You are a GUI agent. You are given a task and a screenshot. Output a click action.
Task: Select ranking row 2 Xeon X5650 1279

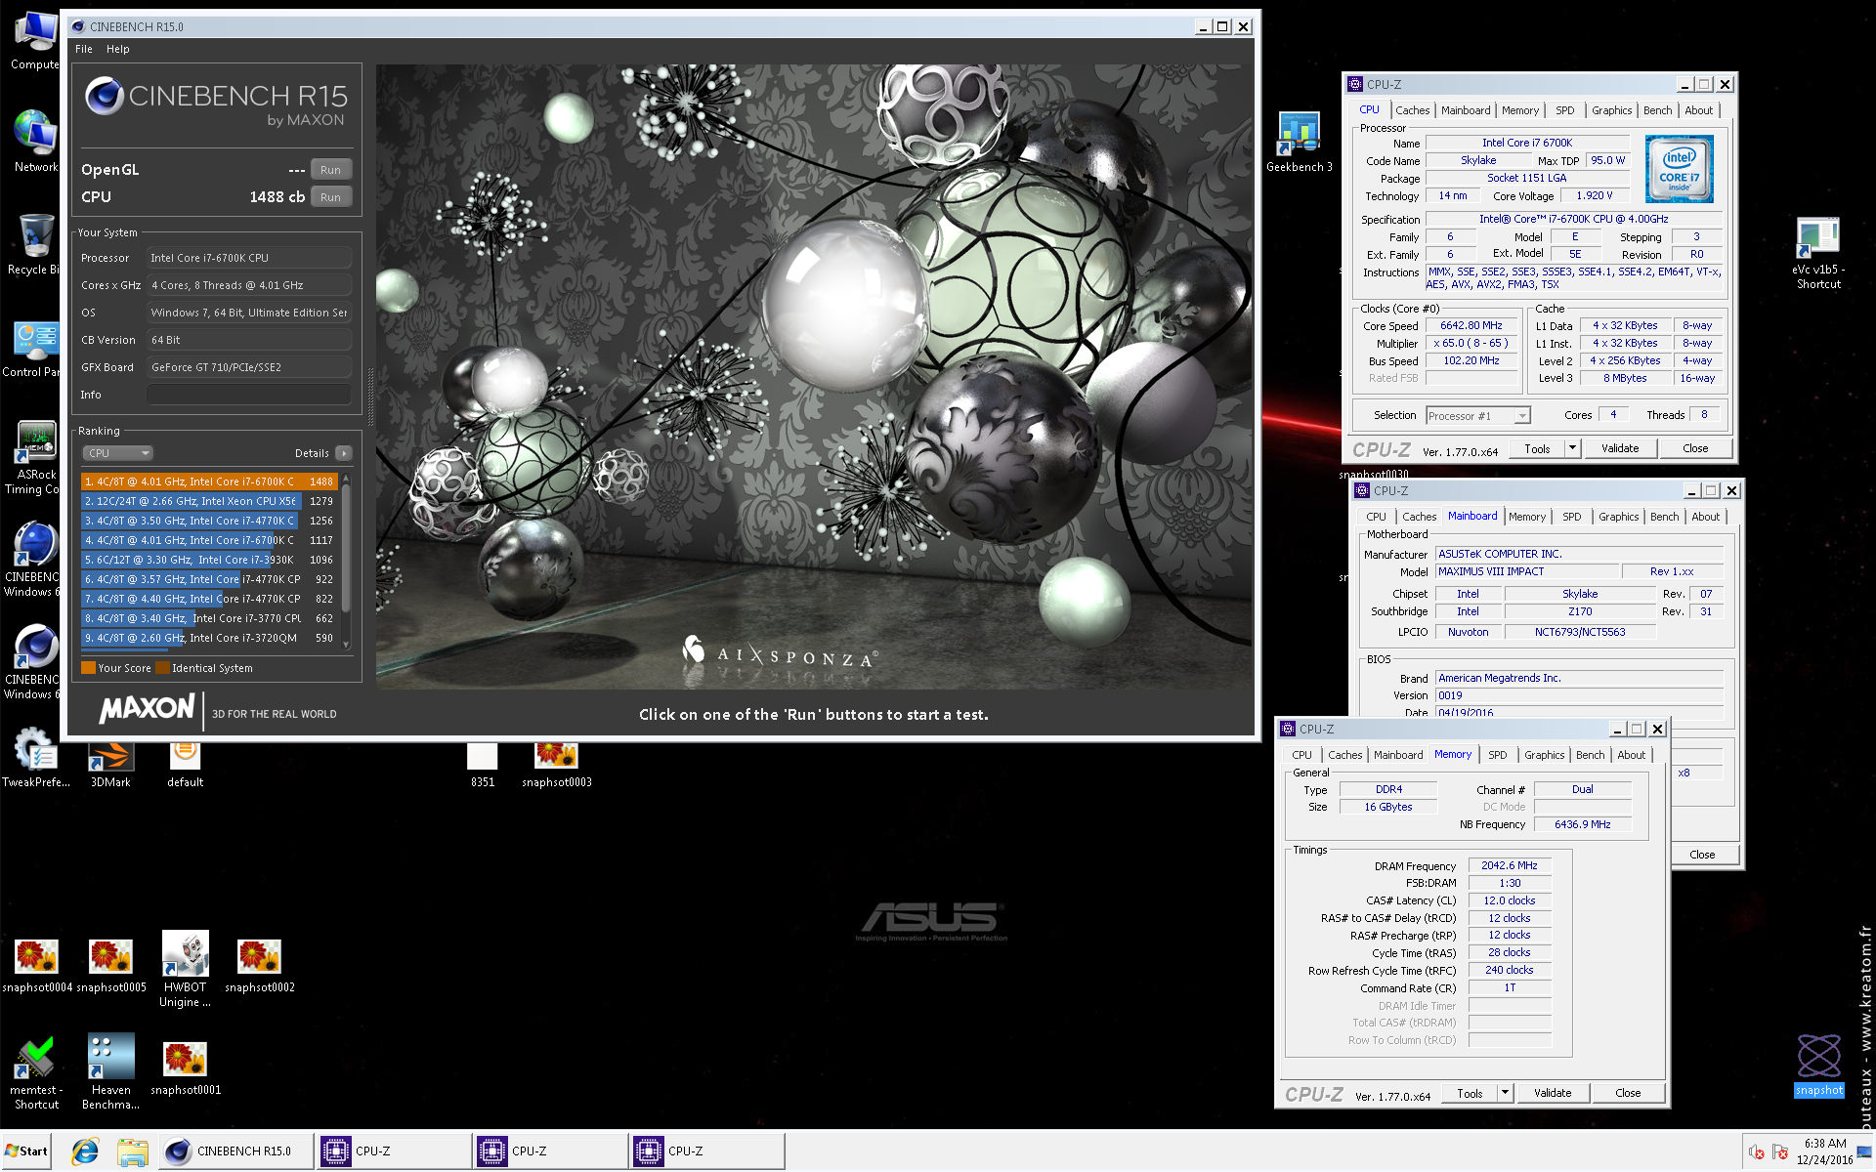209,501
